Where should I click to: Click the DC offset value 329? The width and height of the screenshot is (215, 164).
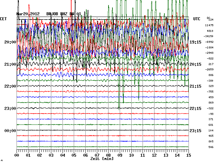(211, 86)
